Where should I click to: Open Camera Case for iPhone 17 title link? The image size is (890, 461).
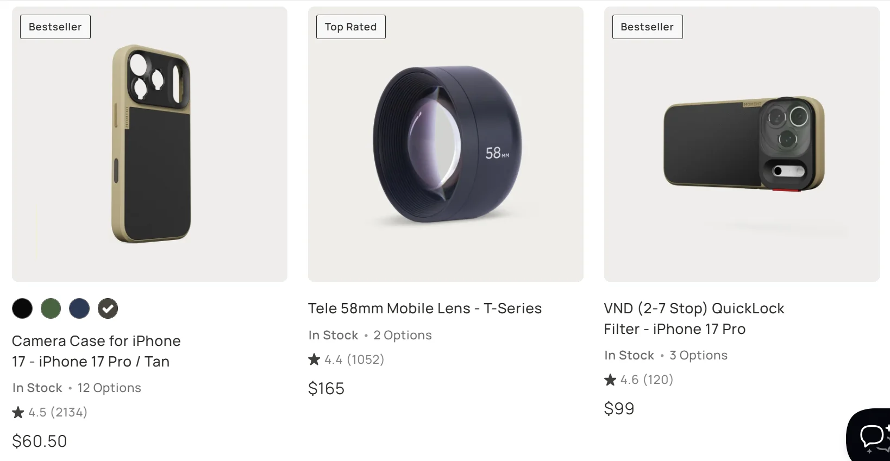[96, 351]
